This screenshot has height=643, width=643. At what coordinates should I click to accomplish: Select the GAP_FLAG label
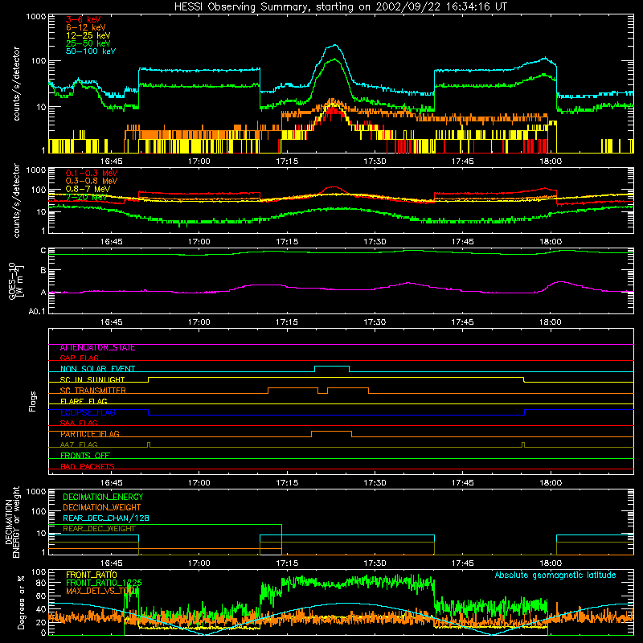pos(79,358)
